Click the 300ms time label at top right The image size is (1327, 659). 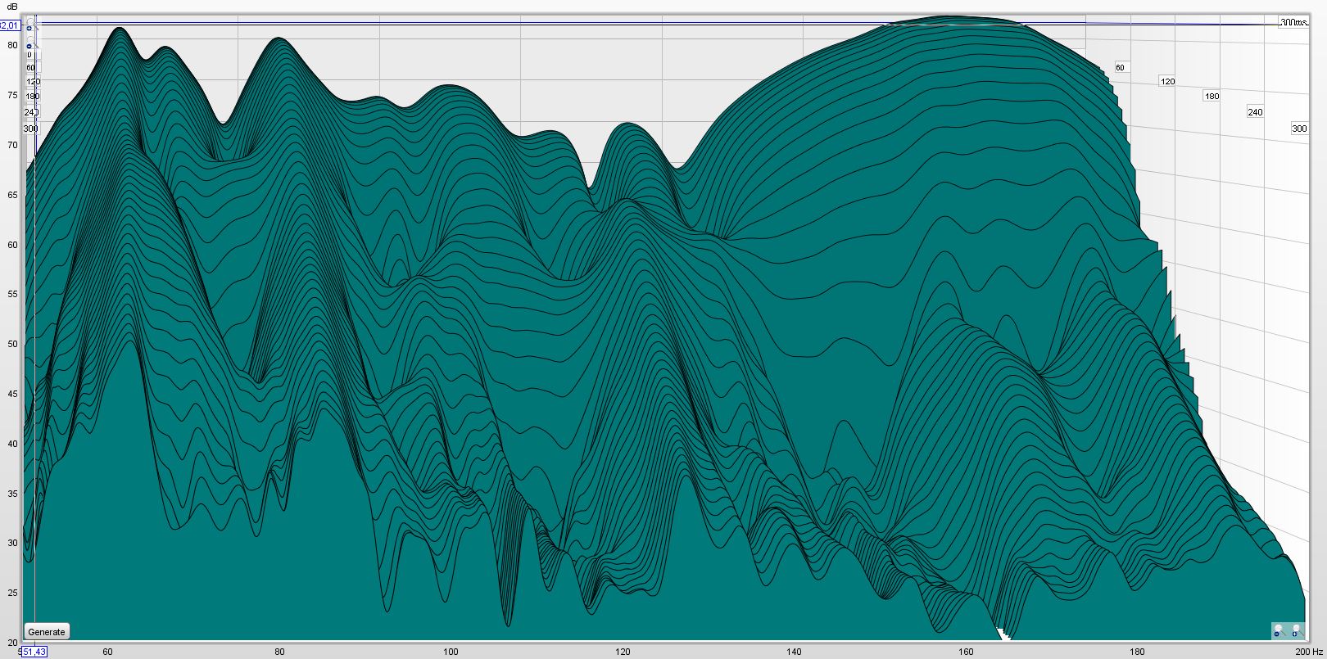[1293, 23]
